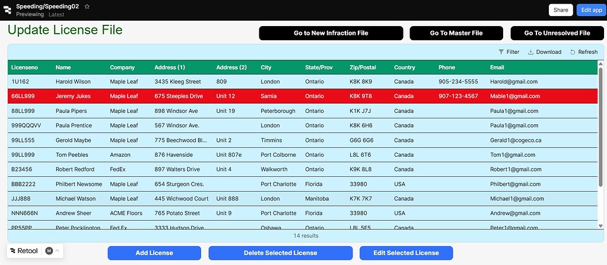
Task: Sort by Phone column header
Action: pos(447,67)
